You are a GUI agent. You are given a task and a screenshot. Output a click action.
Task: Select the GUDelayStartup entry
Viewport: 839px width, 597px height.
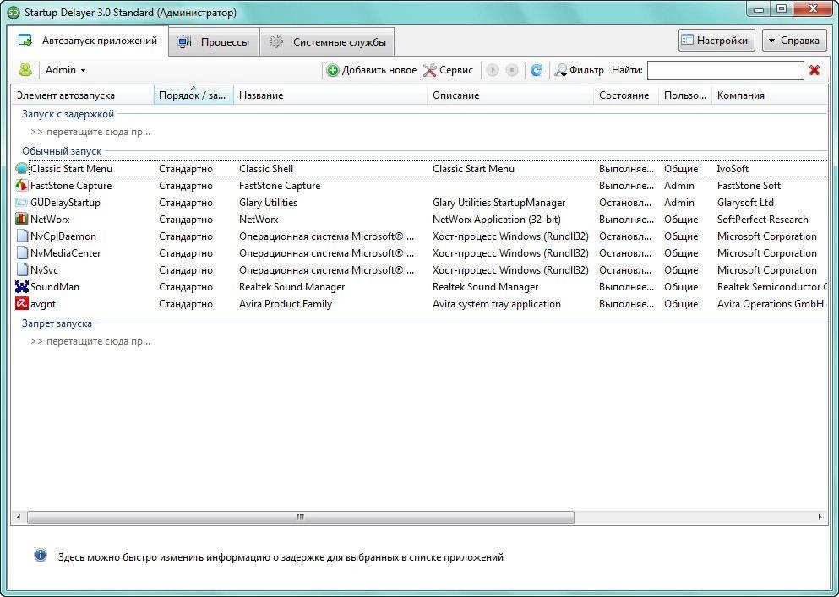pos(419,202)
